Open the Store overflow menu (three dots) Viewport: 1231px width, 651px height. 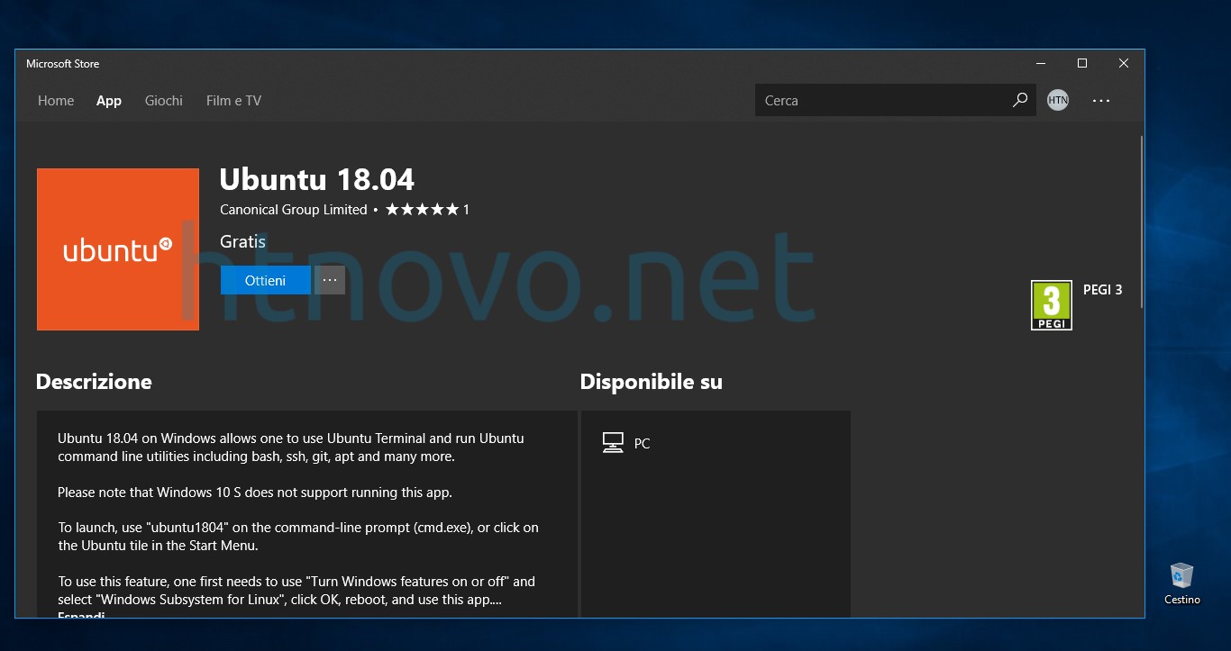click(x=1101, y=100)
